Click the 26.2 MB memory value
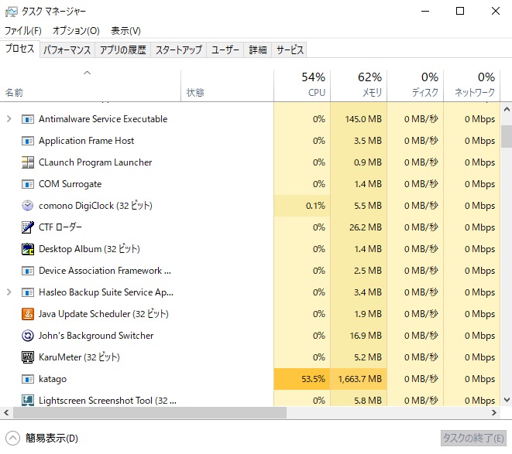The height and width of the screenshot is (454, 512). (x=366, y=227)
